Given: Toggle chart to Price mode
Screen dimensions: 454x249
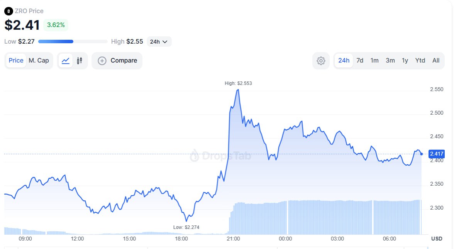Looking at the screenshot, I should pyautogui.click(x=16, y=61).
